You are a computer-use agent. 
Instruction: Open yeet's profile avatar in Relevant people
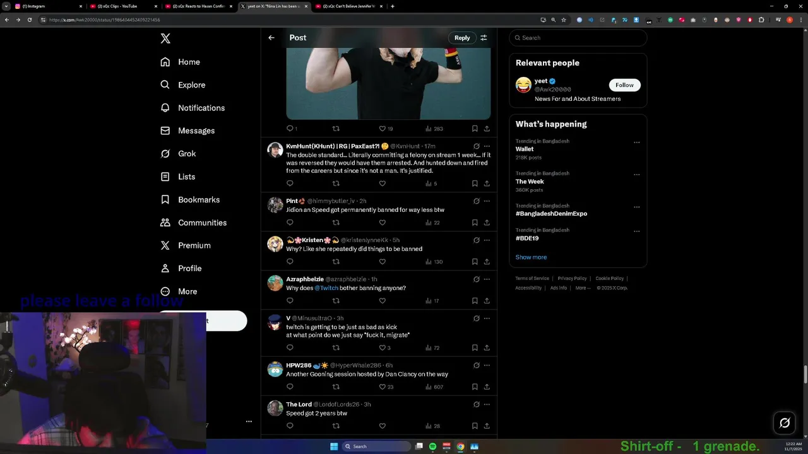[x=523, y=85]
